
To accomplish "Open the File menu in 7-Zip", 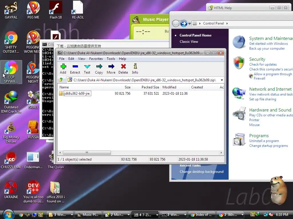I will coord(62,59).
